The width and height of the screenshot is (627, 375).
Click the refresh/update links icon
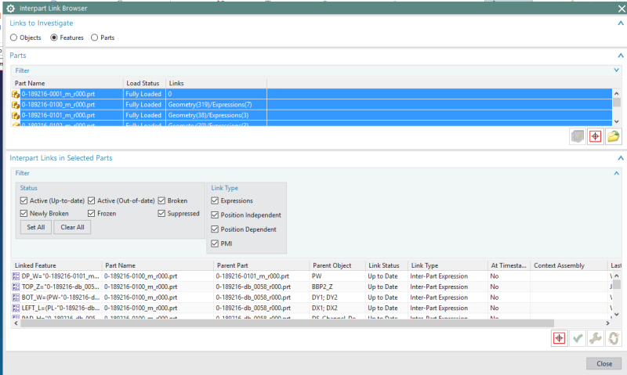pyautogui.click(x=614, y=338)
